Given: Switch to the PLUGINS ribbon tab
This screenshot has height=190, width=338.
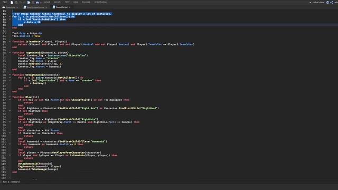Looking at the screenshot, I should tap(86, 2).
